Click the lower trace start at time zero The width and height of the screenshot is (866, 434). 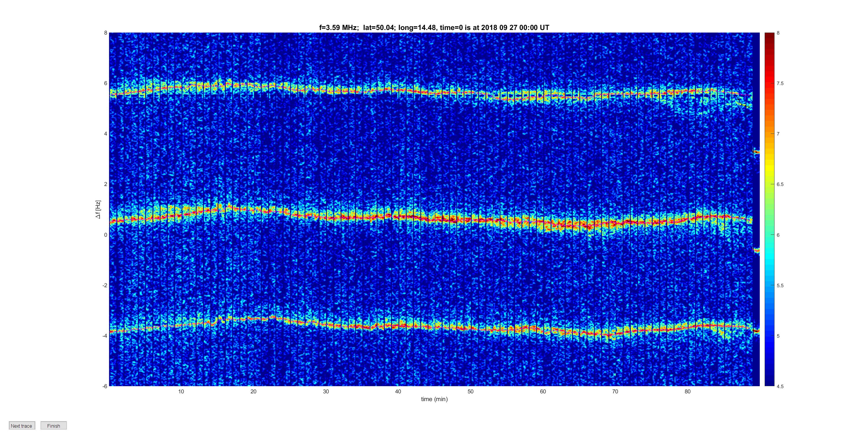point(113,331)
